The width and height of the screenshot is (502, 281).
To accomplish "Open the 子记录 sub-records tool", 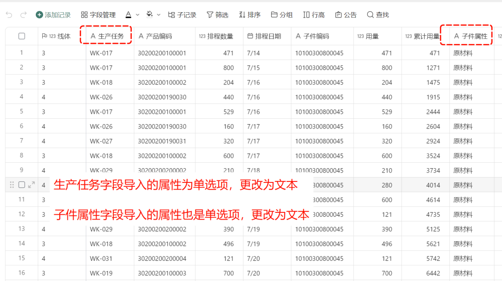I will click(182, 15).
